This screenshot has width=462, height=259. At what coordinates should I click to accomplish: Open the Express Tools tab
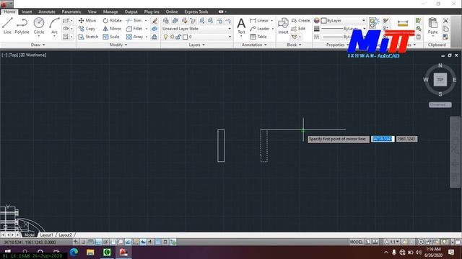click(196, 12)
